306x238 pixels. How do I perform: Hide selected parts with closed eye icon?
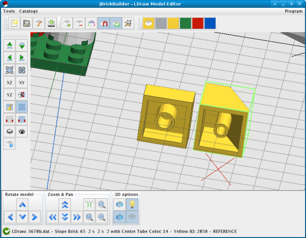click(x=9, y=131)
